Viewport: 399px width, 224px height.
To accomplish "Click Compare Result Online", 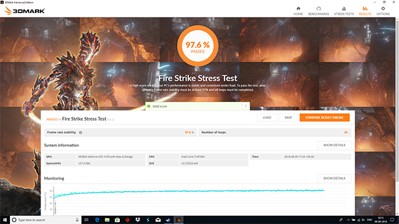I will [324, 118].
